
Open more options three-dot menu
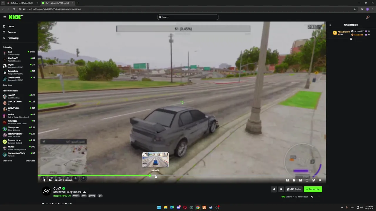click(319, 197)
